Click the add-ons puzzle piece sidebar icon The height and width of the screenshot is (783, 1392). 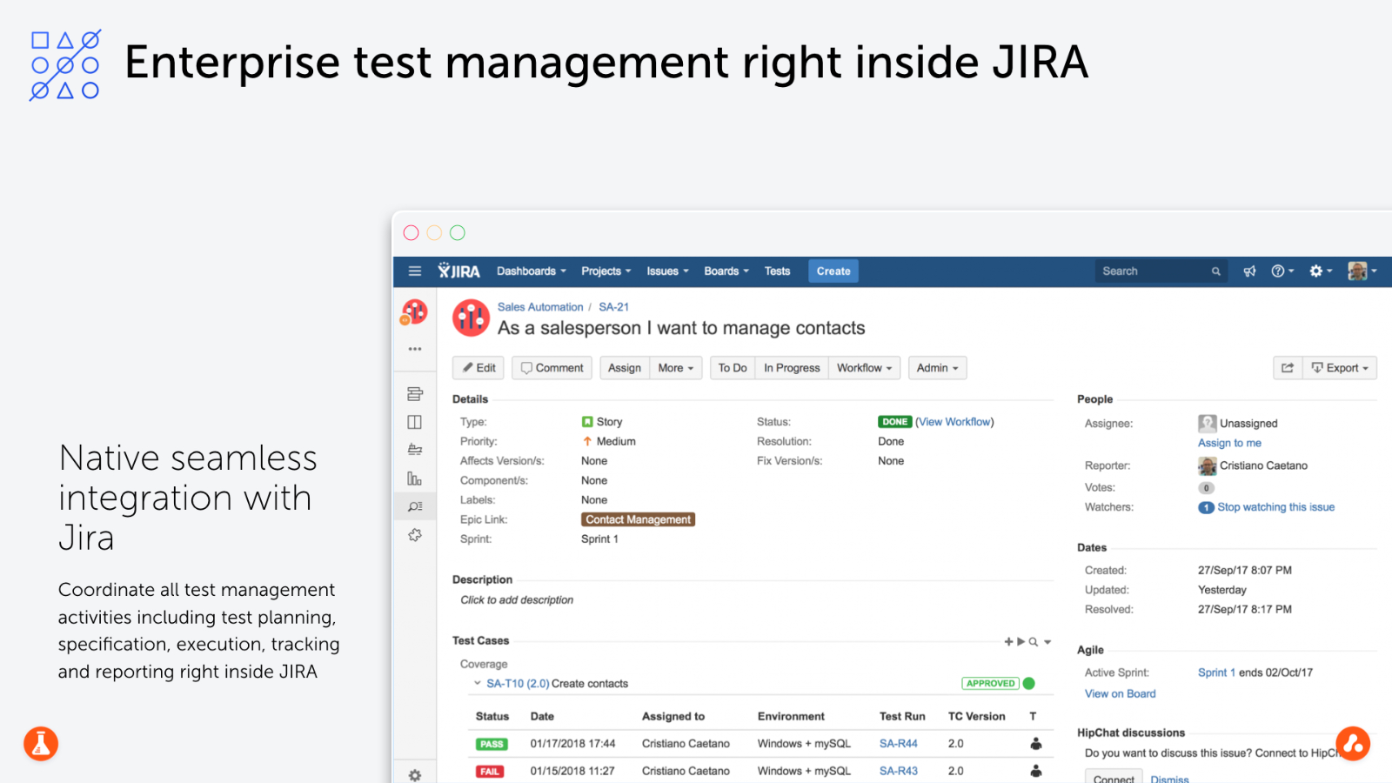pyautogui.click(x=415, y=535)
